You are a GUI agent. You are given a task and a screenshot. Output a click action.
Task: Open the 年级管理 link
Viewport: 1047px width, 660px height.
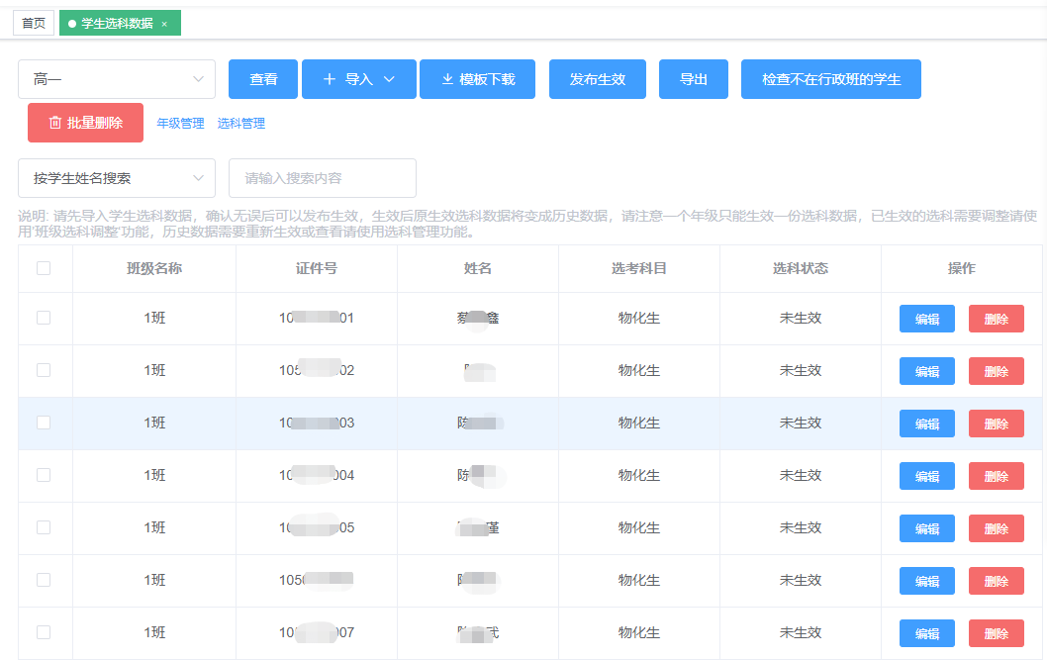click(x=180, y=124)
